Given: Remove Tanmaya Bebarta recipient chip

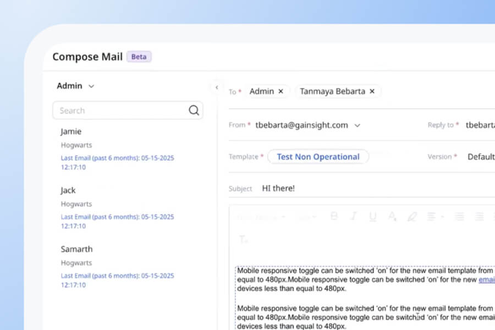Looking at the screenshot, I should [x=372, y=91].
